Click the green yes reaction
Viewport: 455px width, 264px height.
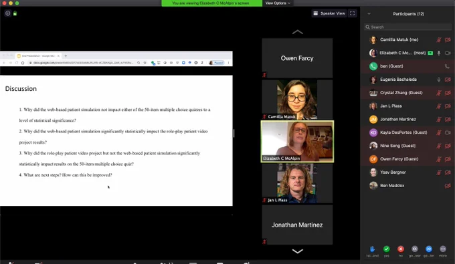[x=387, y=249]
